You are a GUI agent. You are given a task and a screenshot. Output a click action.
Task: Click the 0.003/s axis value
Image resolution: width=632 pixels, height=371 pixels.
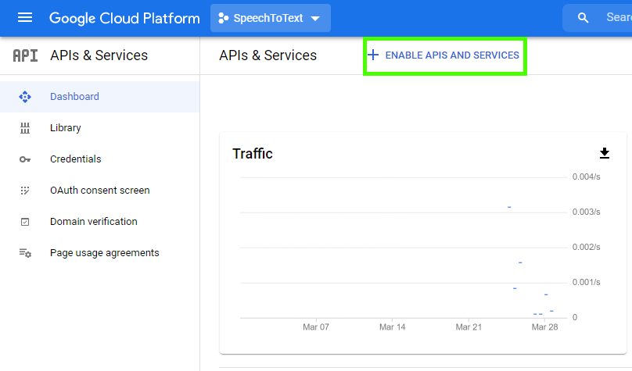586,212
